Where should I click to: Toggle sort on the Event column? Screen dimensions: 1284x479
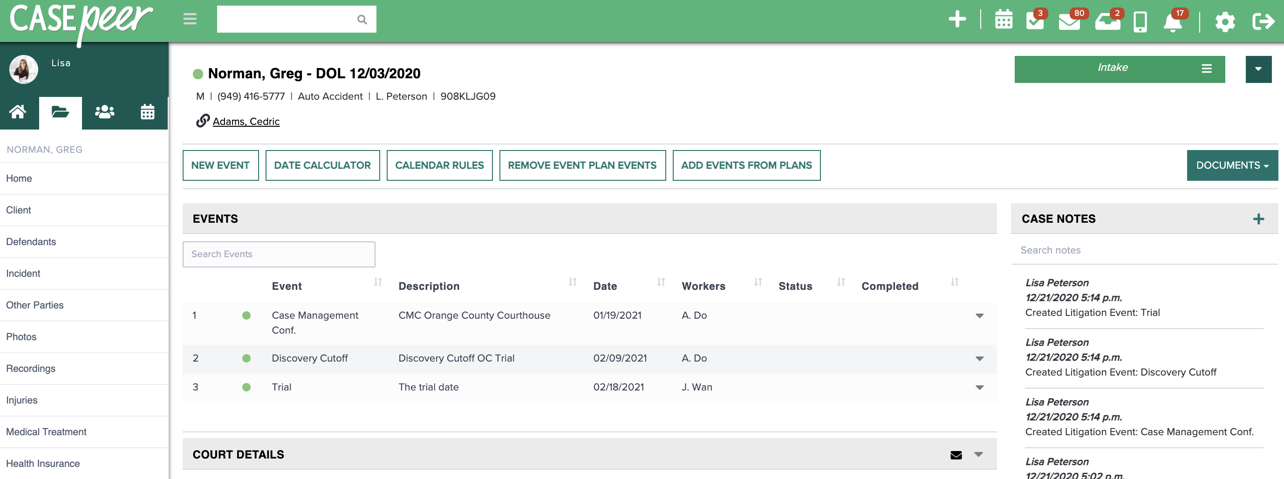[377, 283]
